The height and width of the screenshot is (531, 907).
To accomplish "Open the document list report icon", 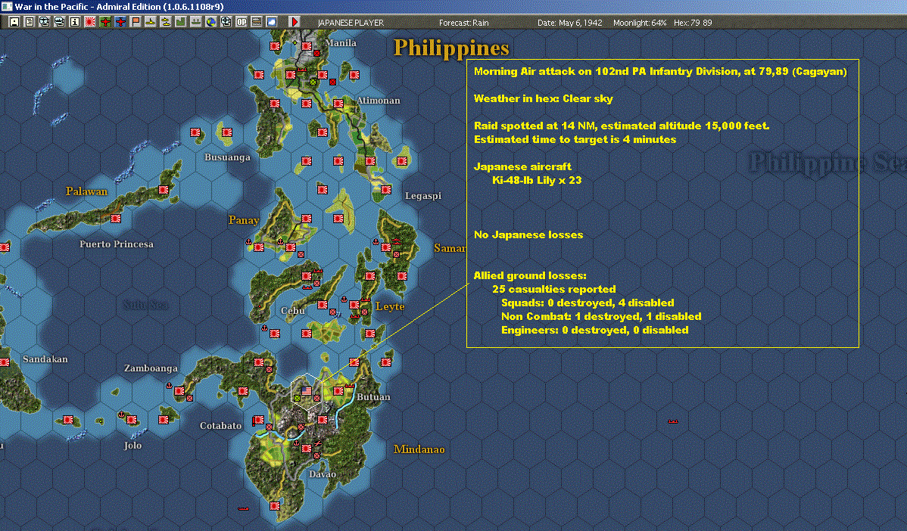I will pyautogui.click(x=30, y=22).
